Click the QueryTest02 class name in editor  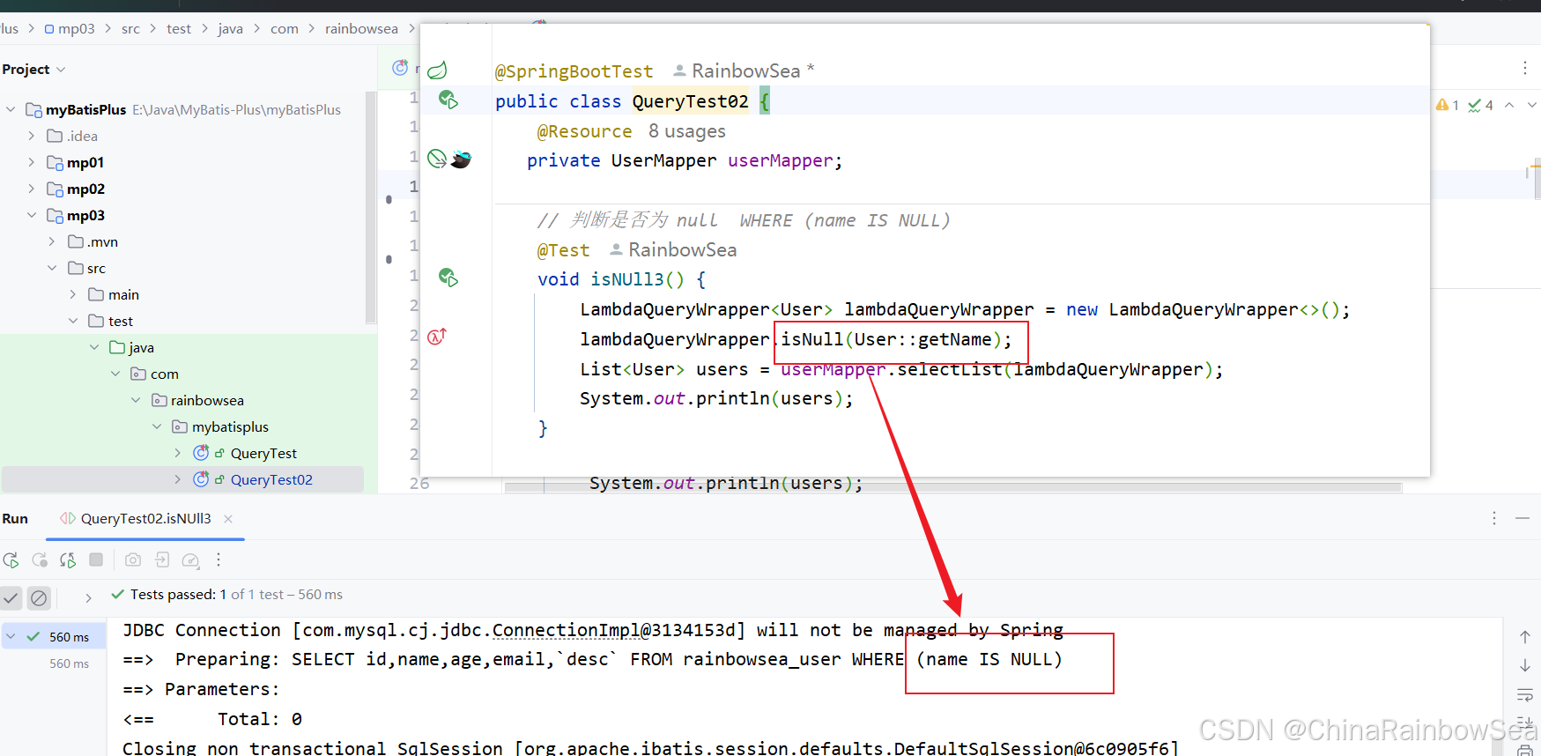point(691,101)
